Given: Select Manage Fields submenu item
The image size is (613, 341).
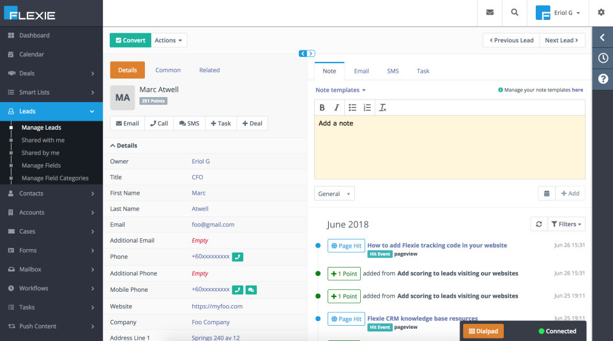Looking at the screenshot, I should pos(41,165).
